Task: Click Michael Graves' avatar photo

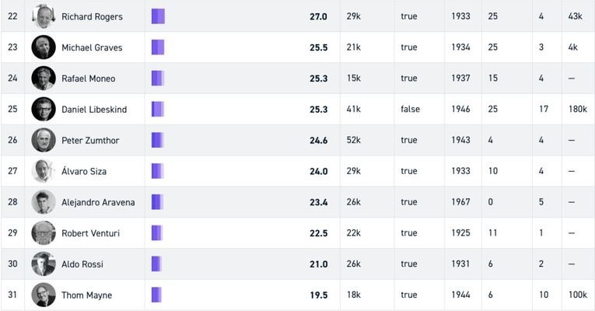Action: 44,47
